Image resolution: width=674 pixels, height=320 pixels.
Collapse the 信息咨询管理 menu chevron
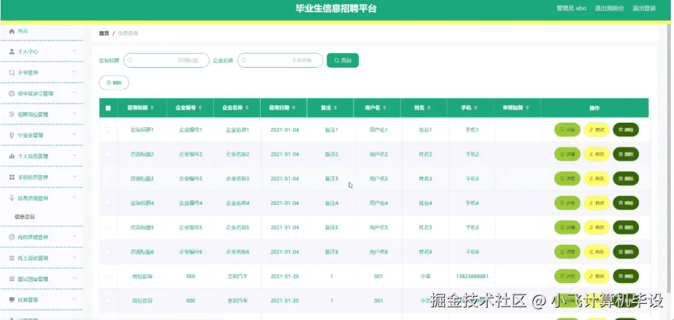[x=74, y=198]
